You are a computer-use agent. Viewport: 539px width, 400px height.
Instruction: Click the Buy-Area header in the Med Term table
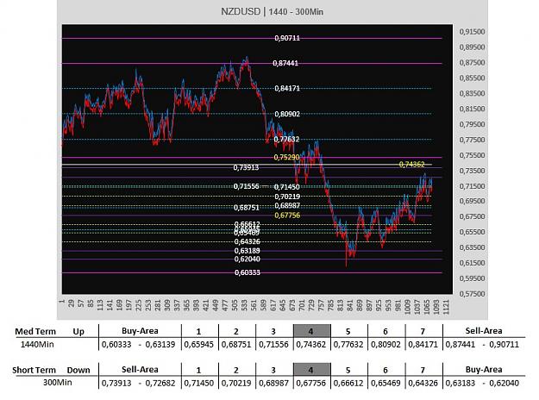(x=140, y=331)
